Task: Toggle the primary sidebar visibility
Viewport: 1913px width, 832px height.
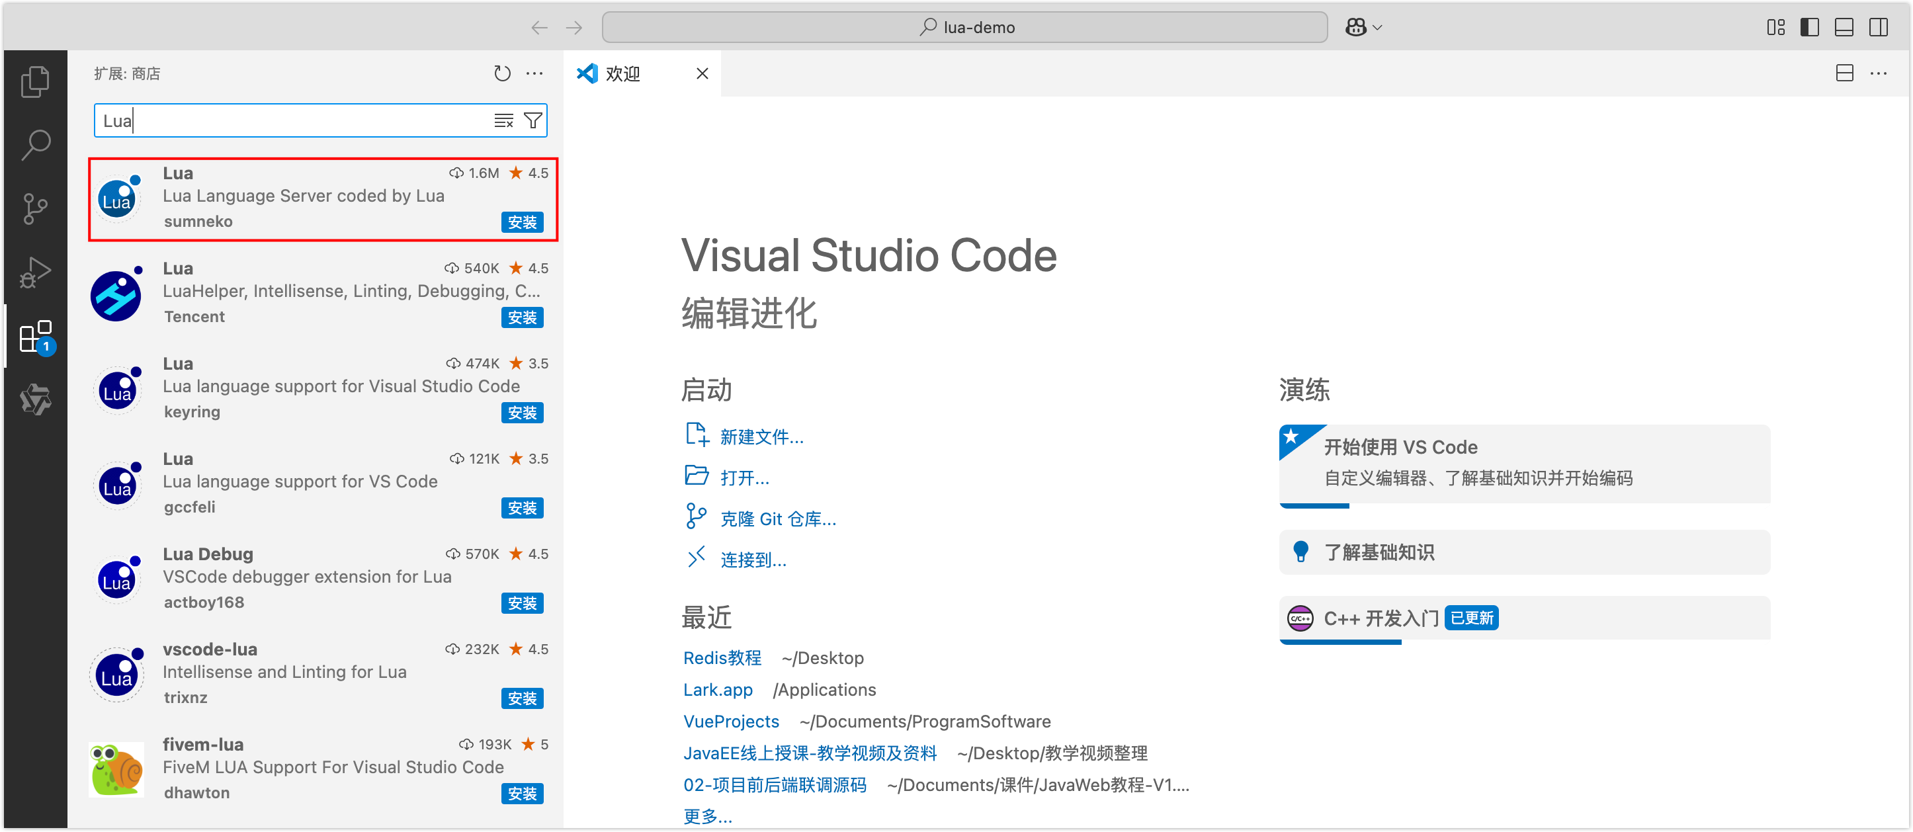Action: pos(1810,26)
